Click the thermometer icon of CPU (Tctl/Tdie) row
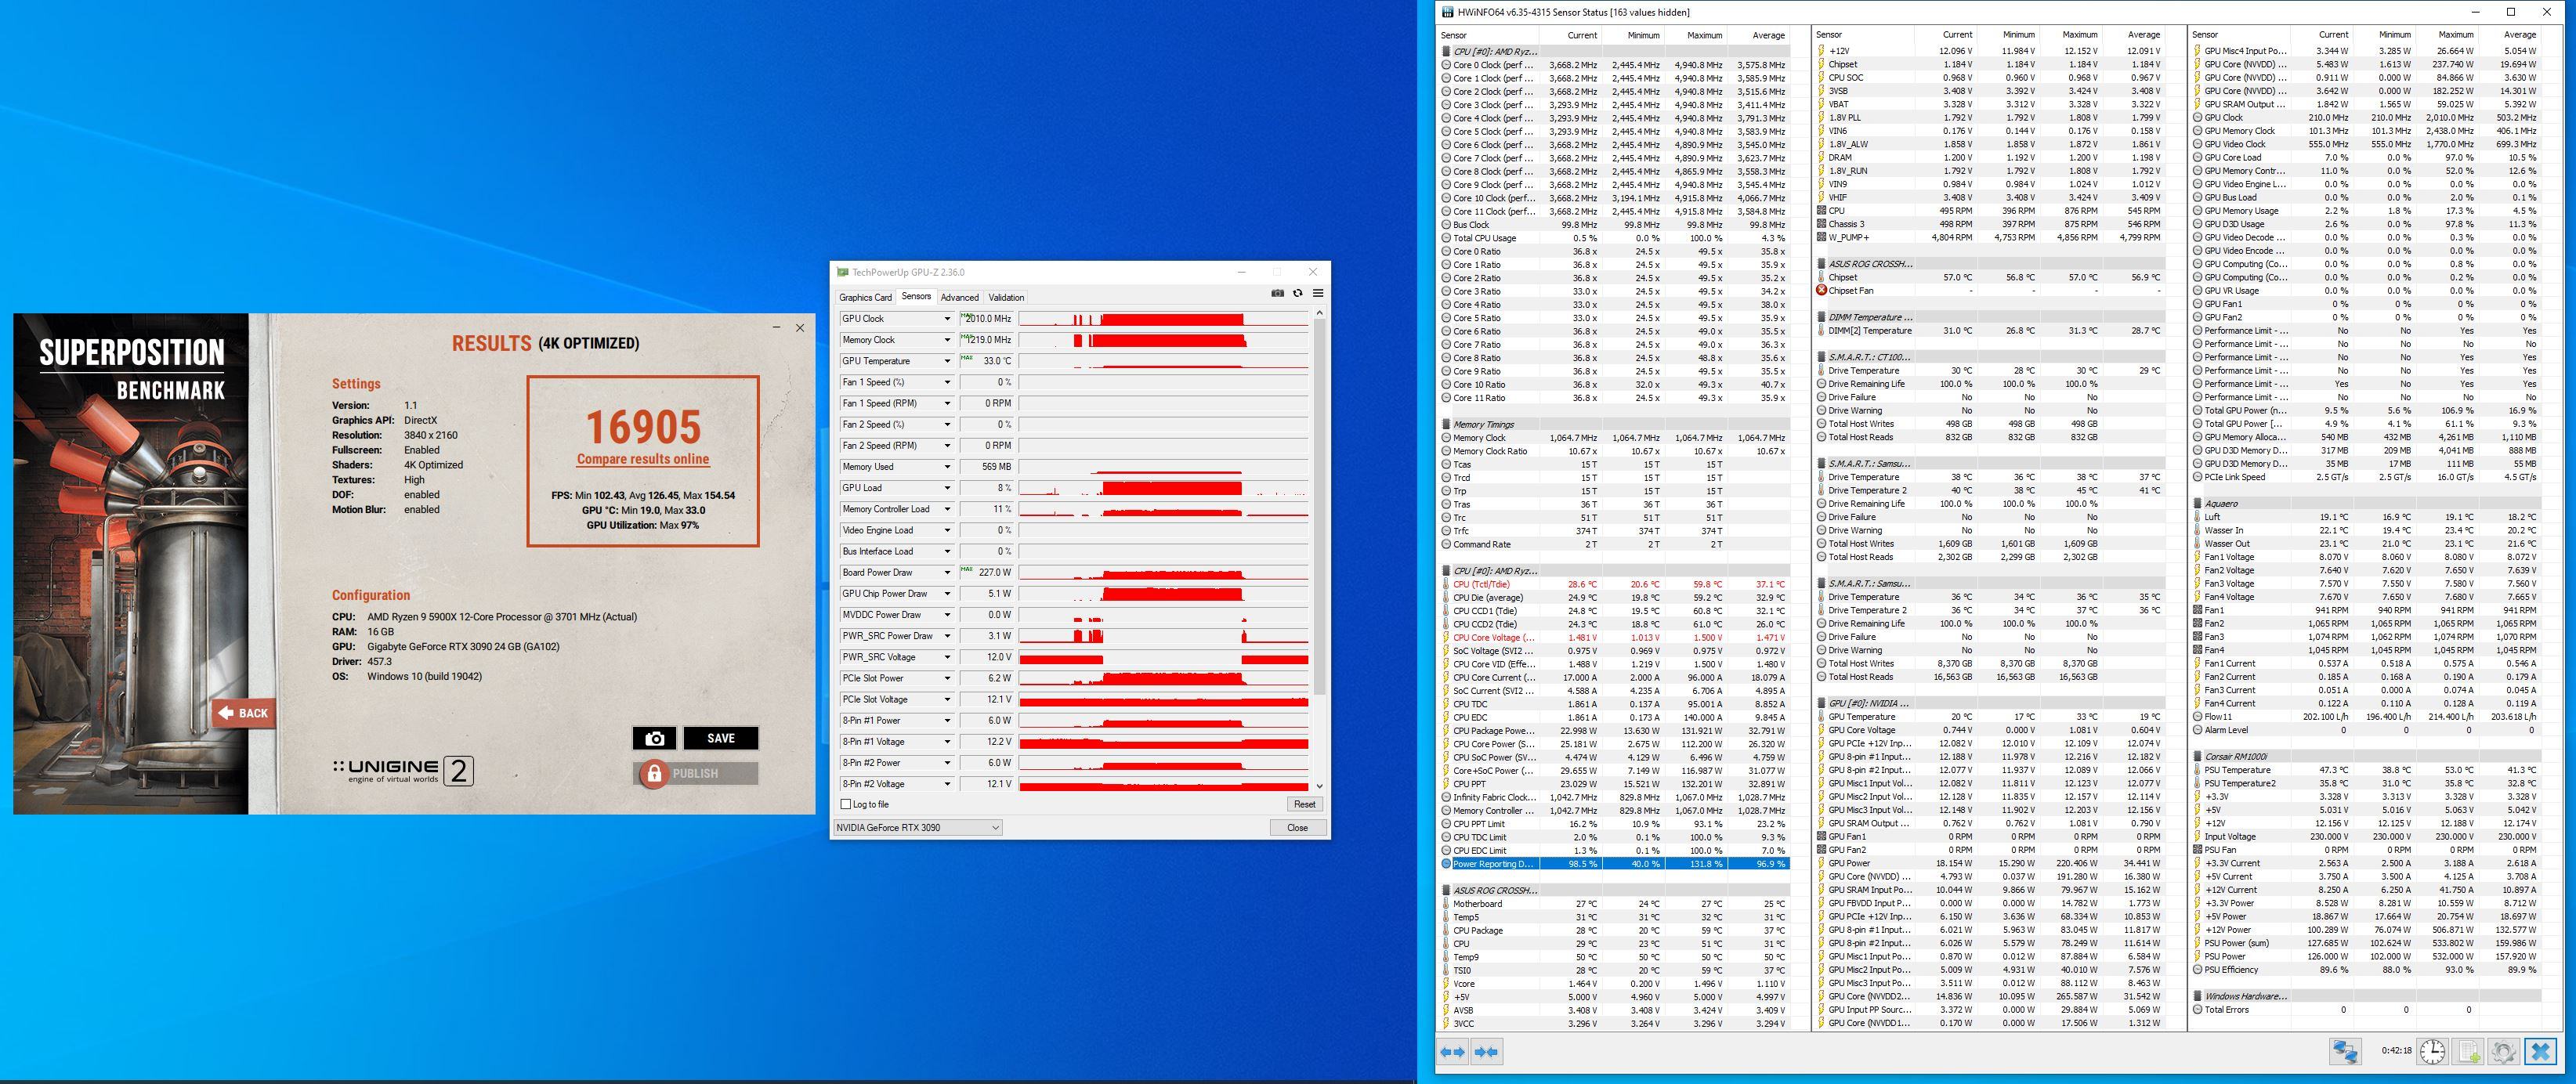Viewport: 2576px width, 1084px height. point(1446,584)
